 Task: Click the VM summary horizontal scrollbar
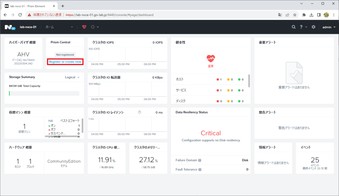pos(62,136)
